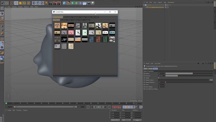Click the yellow plus tool icon after Rotate
This screenshot has height=122, width=216.
tap(28, 3)
